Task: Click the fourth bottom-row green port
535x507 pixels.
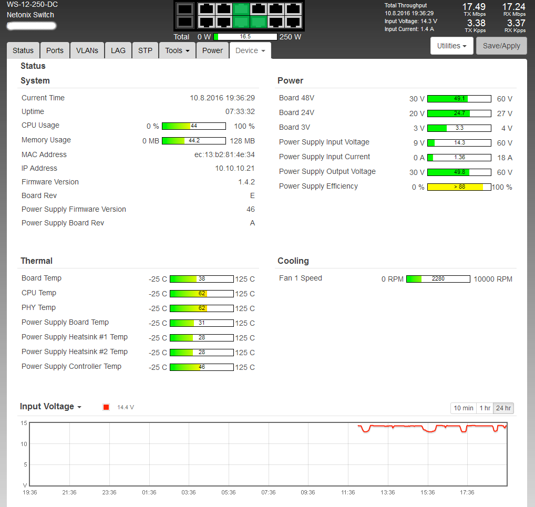Action: (258, 22)
